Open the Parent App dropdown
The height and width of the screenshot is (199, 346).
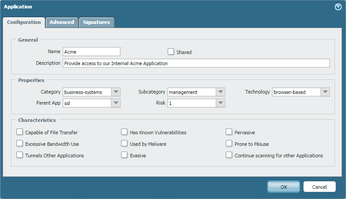pyautogui.click(x=116, y=103)
